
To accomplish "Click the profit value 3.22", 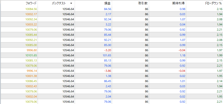I will click(x=108, y=24).
